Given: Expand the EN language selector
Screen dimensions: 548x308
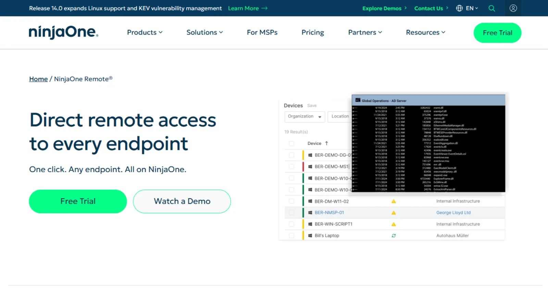Looking at the screenshot, I should 472,8.
